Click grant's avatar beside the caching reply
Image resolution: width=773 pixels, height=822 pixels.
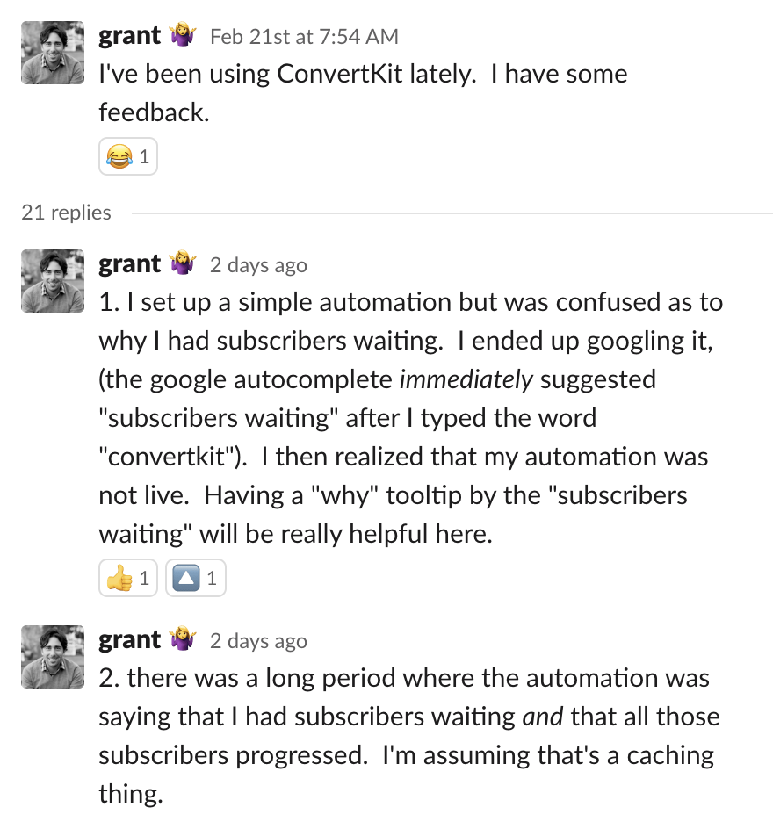tap(53, 657)
